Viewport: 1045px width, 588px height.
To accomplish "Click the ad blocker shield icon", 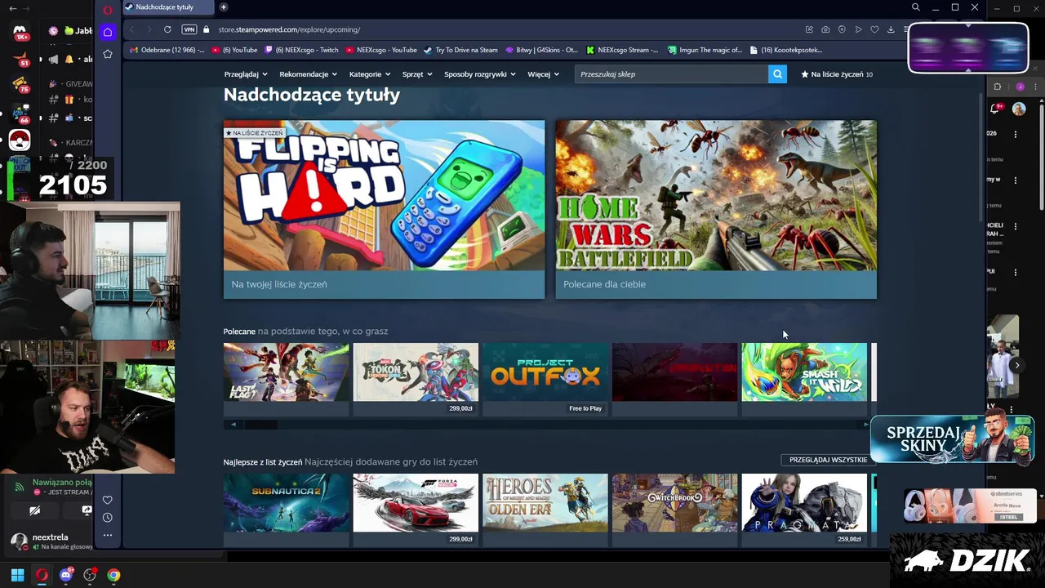I will (x=842, y=29).
